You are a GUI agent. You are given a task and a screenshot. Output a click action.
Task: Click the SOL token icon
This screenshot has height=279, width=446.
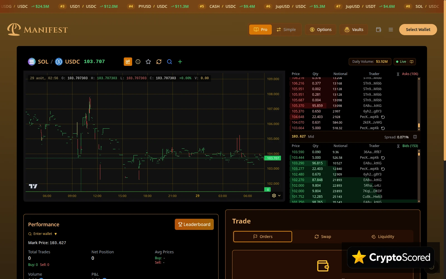click(32, 62)
